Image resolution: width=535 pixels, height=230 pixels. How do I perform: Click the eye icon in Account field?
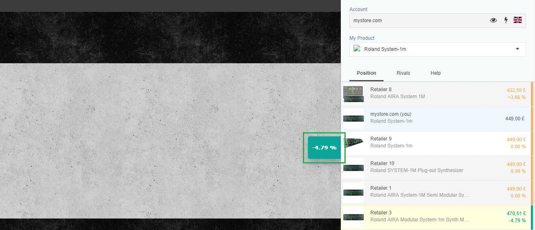tap(493, 20)
